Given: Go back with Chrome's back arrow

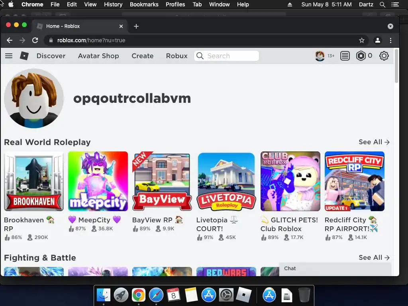Looking at the screenshot, I should (x=10, y=40).
